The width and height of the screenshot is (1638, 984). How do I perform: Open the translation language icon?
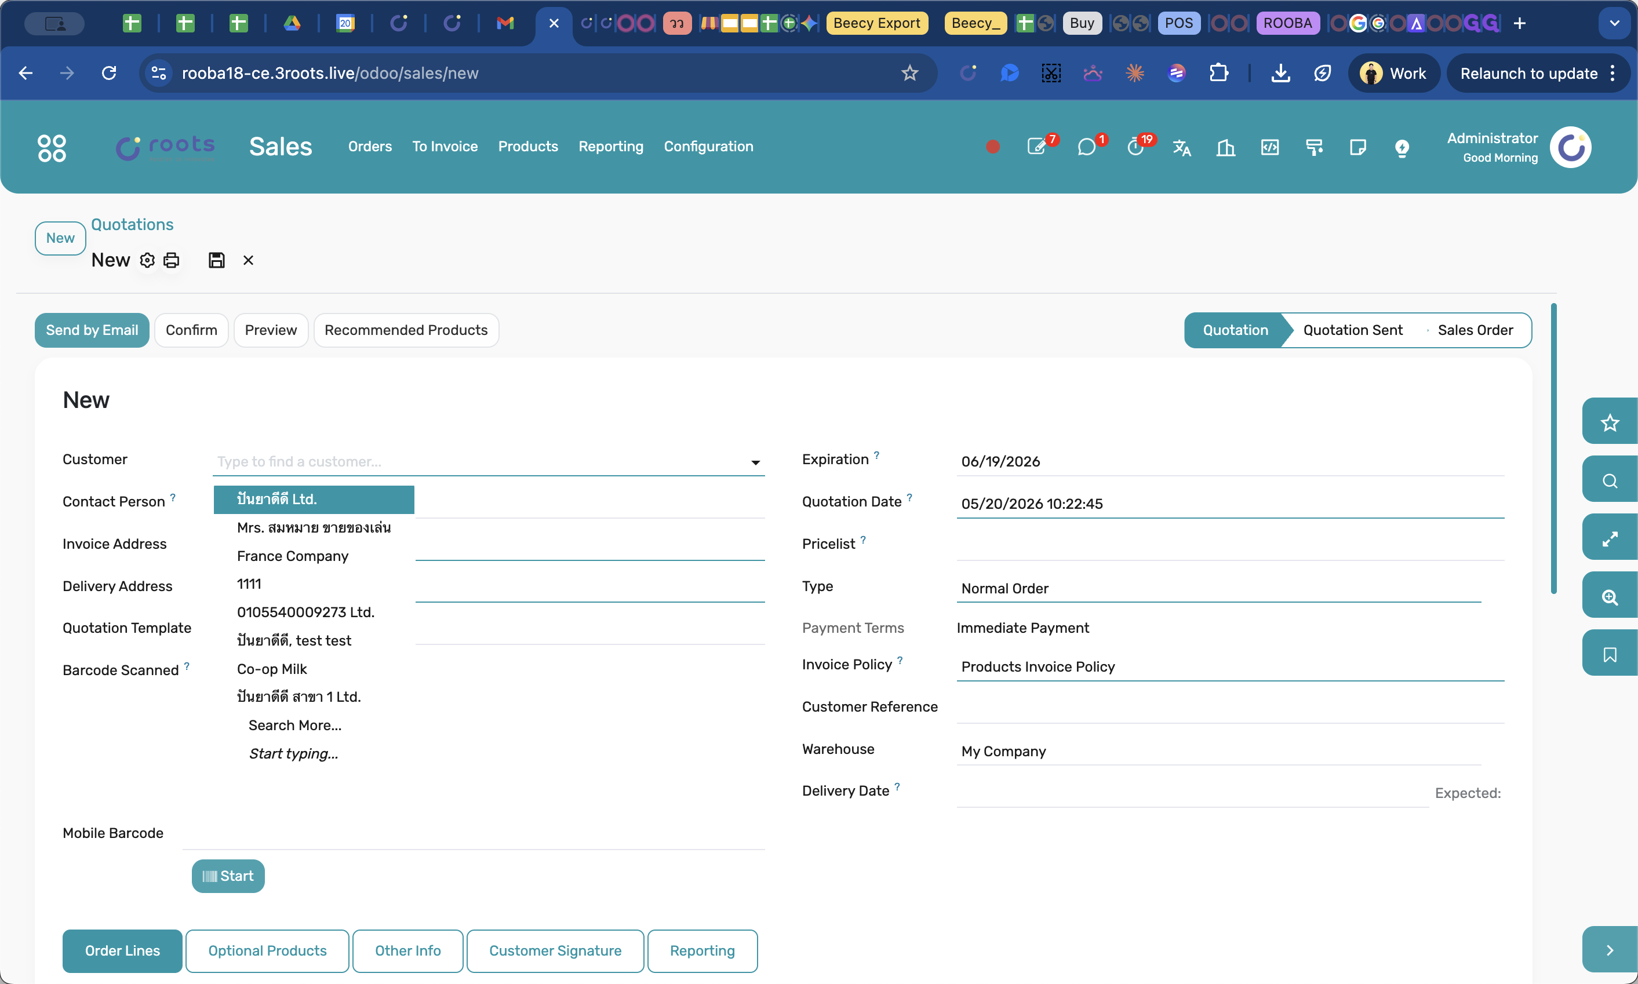tap(1181, 147)
